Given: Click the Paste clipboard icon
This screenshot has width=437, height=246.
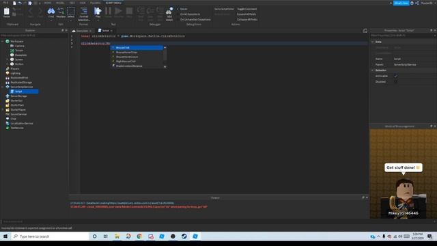Looking at the screenshot, I should 6,12.
